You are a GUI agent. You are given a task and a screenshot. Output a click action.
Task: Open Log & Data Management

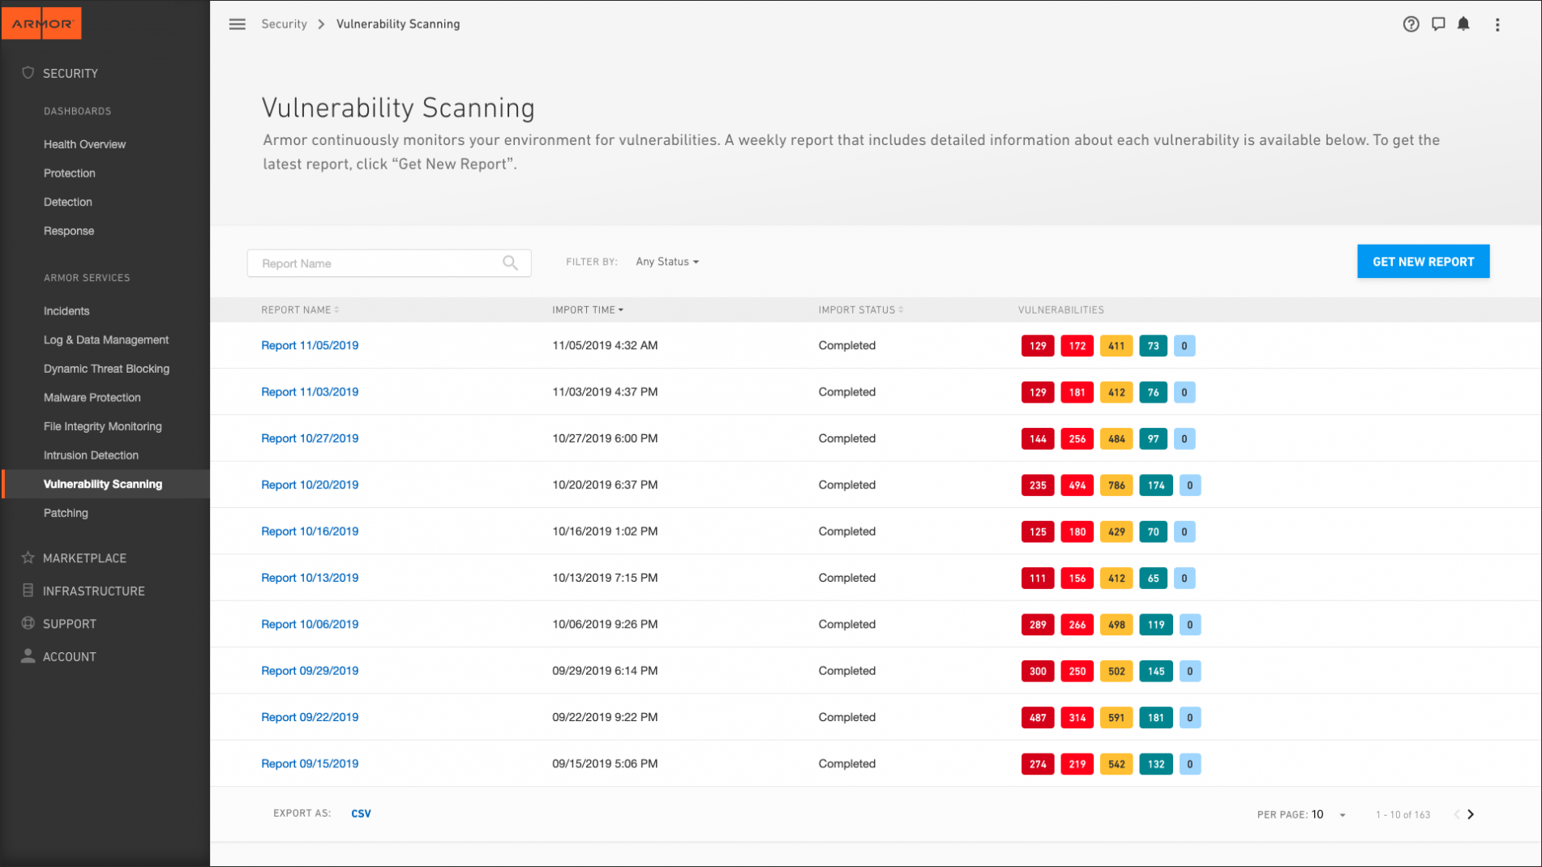click(106, 340)
